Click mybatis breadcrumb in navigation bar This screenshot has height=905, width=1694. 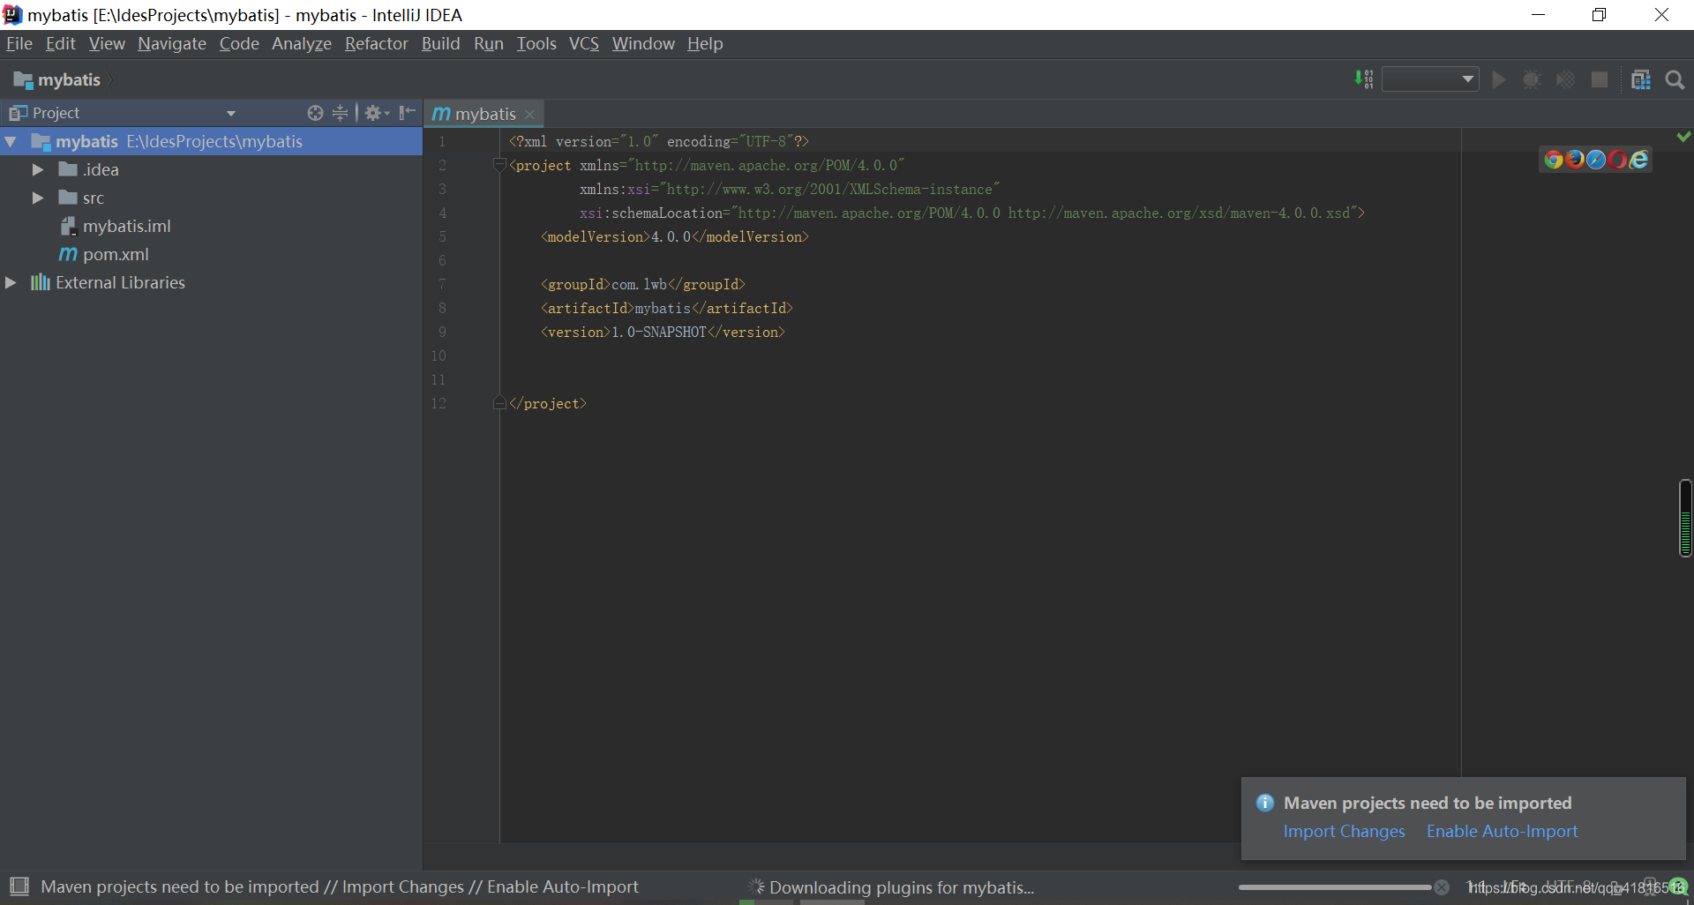pyautogui.click(x=58, y=79)
